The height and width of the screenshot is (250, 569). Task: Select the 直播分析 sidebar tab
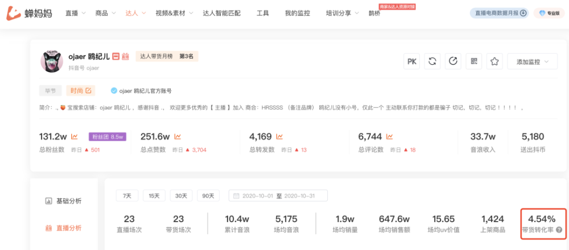pyautogui.click(x=64, y=228)
